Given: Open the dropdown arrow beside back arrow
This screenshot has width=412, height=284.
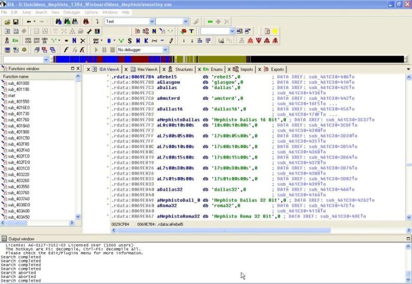Looking at the screenshot, I should coord(35,22).
